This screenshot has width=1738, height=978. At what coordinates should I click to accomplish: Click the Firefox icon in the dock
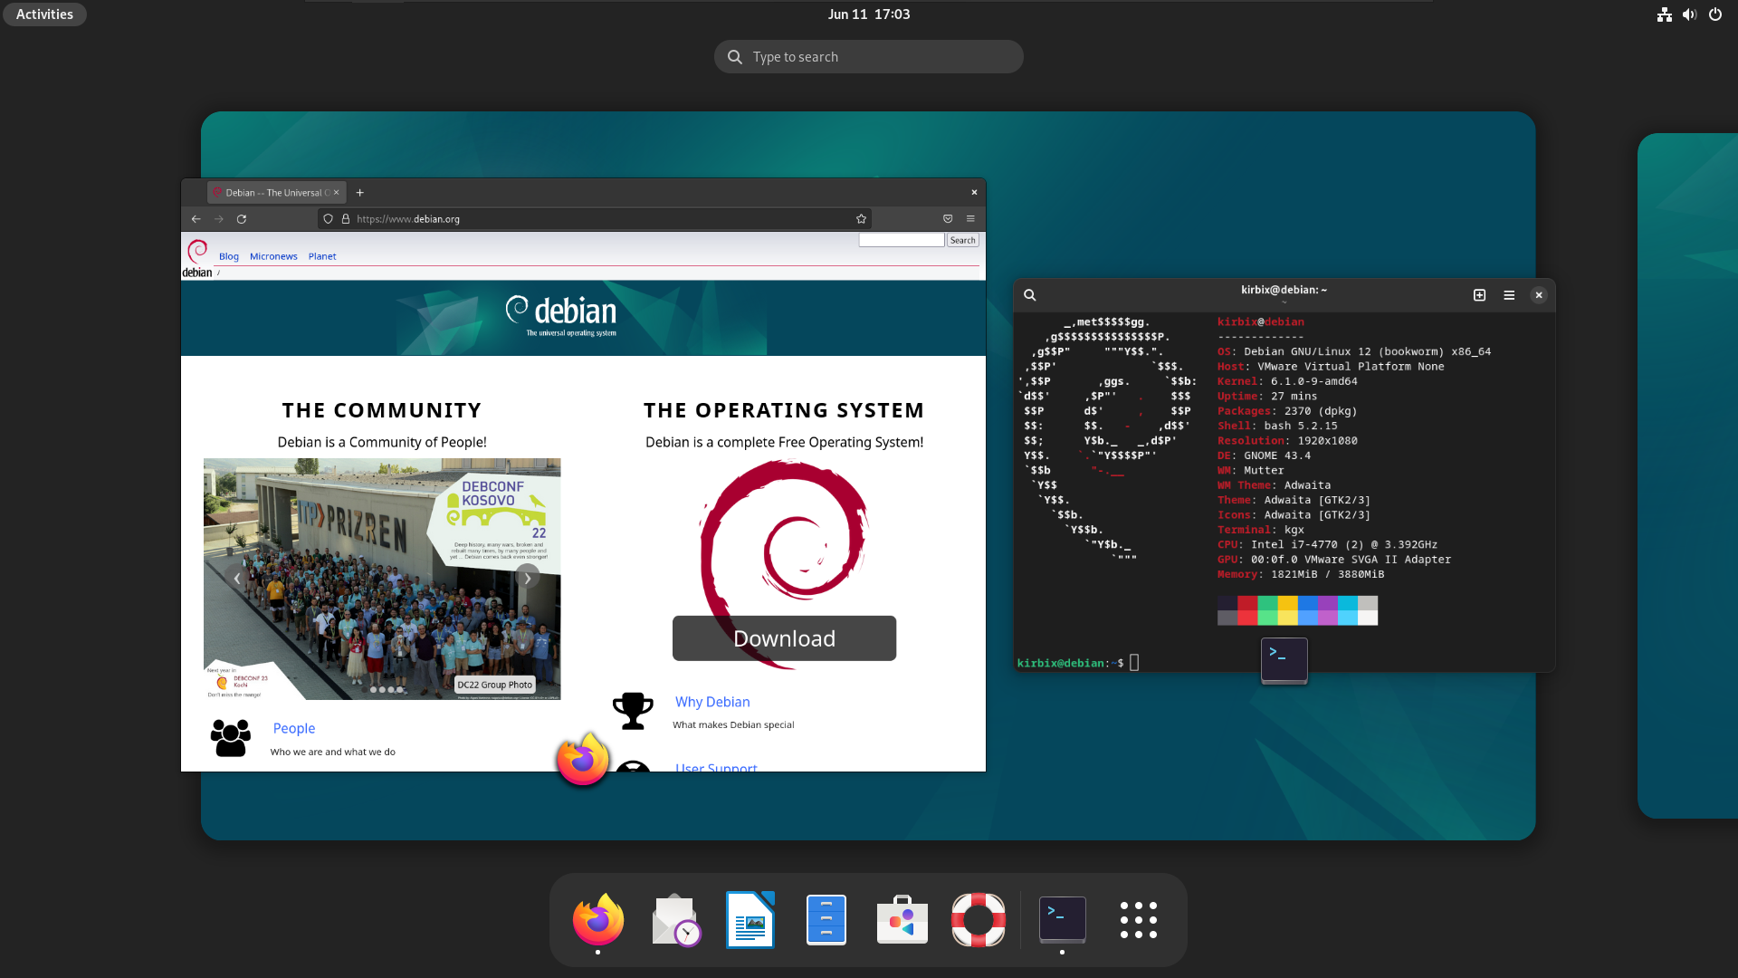click(x=598, y=919)
